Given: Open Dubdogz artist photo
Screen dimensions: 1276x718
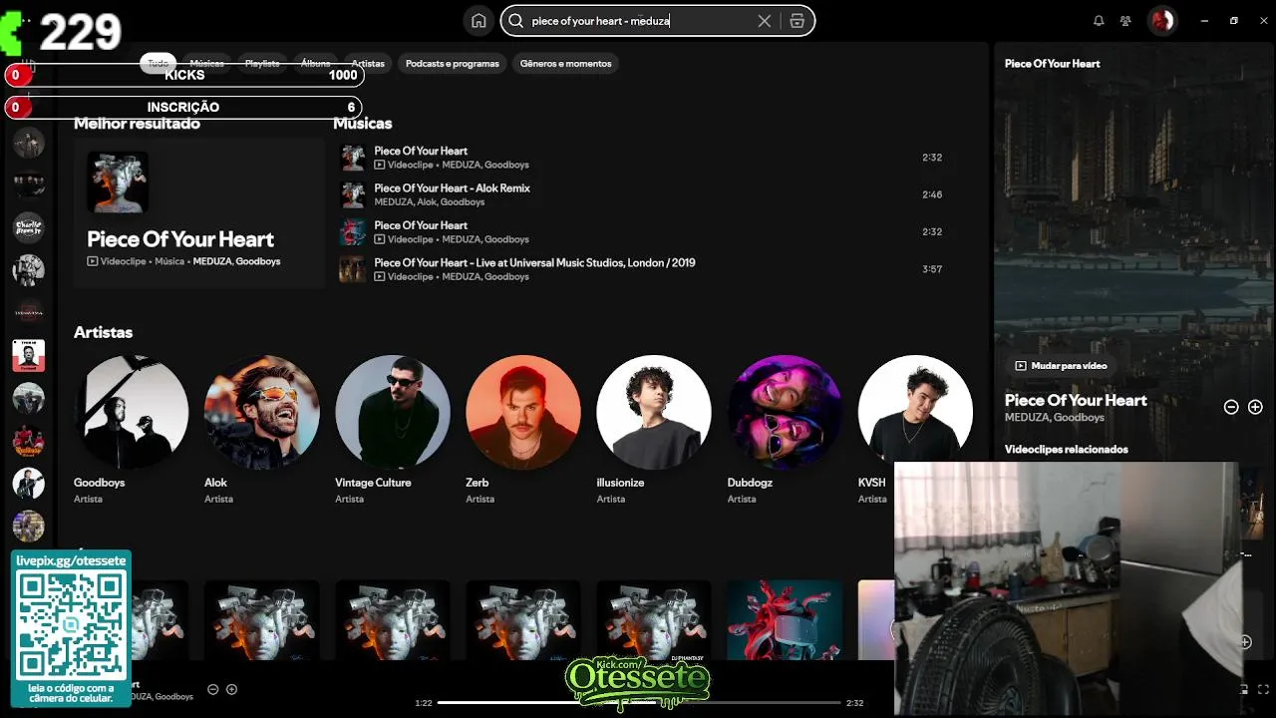Looking at the screenshot, I should [784, 412].
